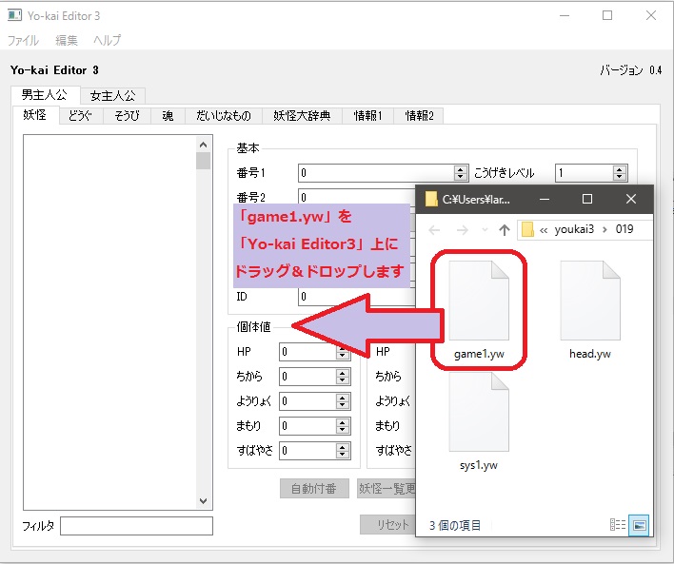Select the 情報2 tab
Viewport: 674px width, 564px height.
[x=419, y=115]
